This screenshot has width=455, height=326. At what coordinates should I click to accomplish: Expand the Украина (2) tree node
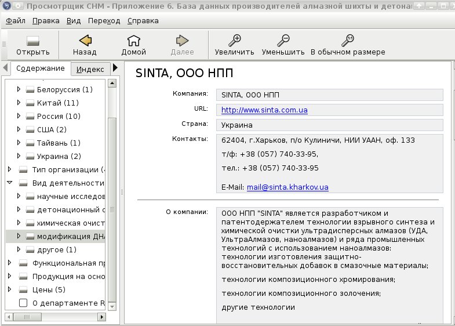point(19,156)
